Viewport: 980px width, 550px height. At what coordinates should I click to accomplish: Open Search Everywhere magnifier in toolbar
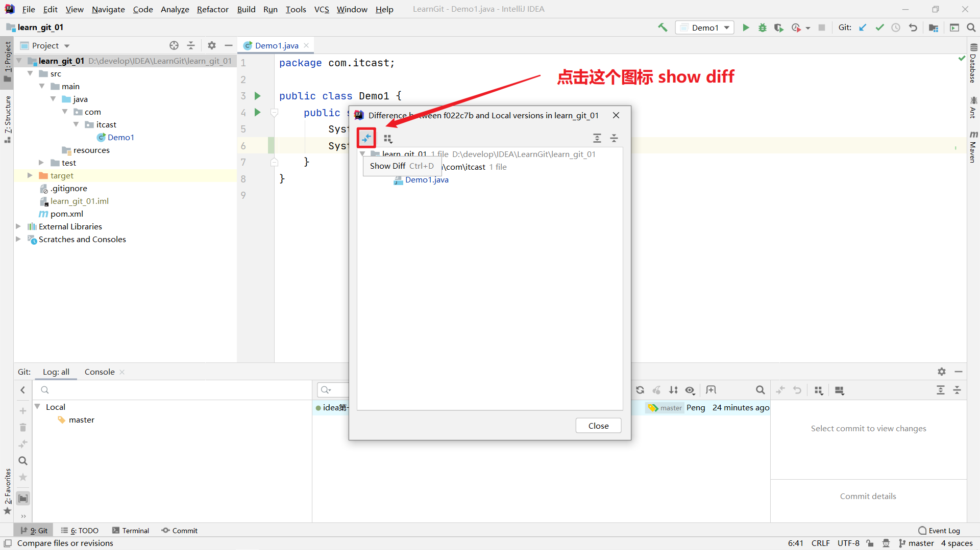pos(971,28)
